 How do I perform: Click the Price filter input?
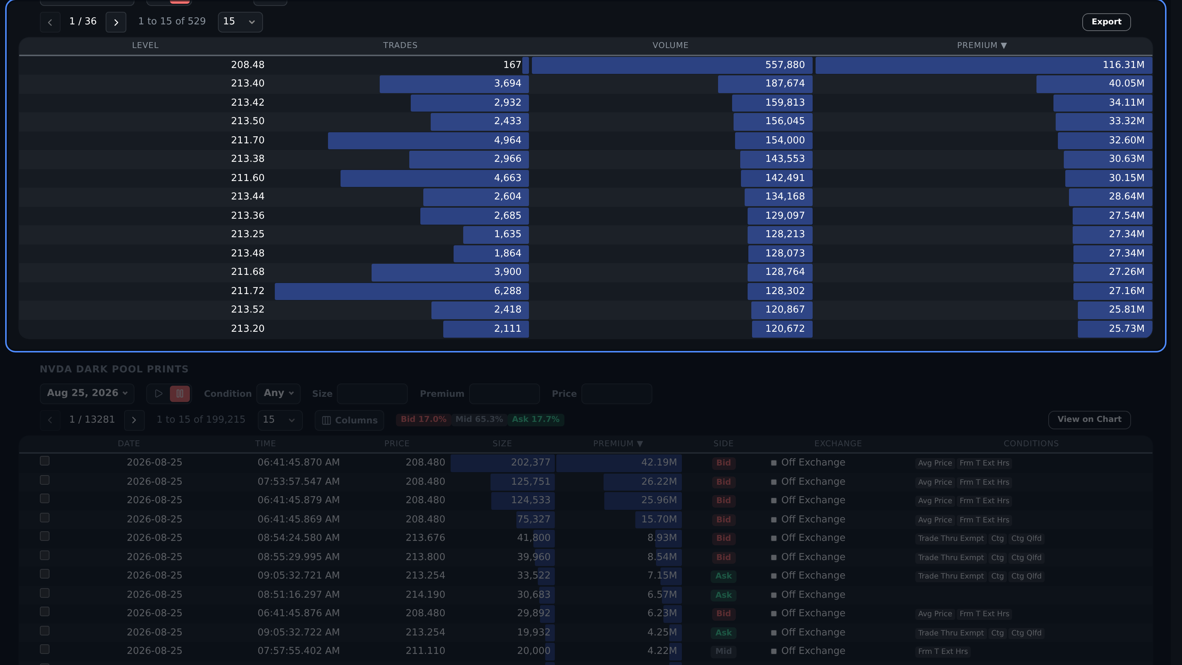tap(616, 394)
